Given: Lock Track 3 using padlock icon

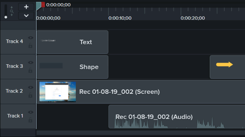Looking at the screenshot, I should pyautogui.click(x=30, y=70).
